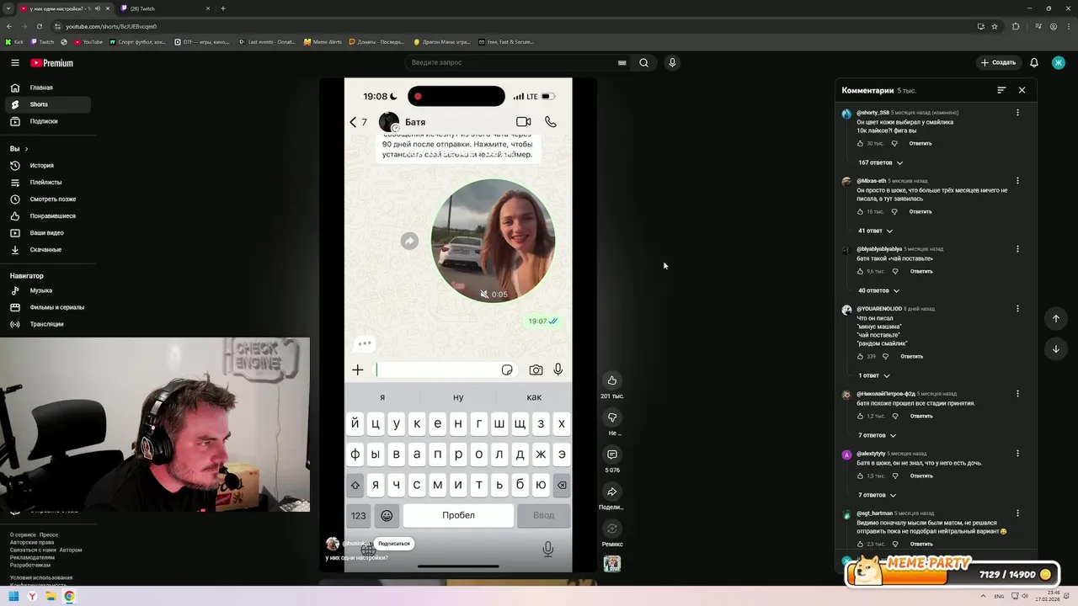This screenshot has height=606, width=1078.
Task: Open the YouTube notifications bell
Action: point(1034,62)
